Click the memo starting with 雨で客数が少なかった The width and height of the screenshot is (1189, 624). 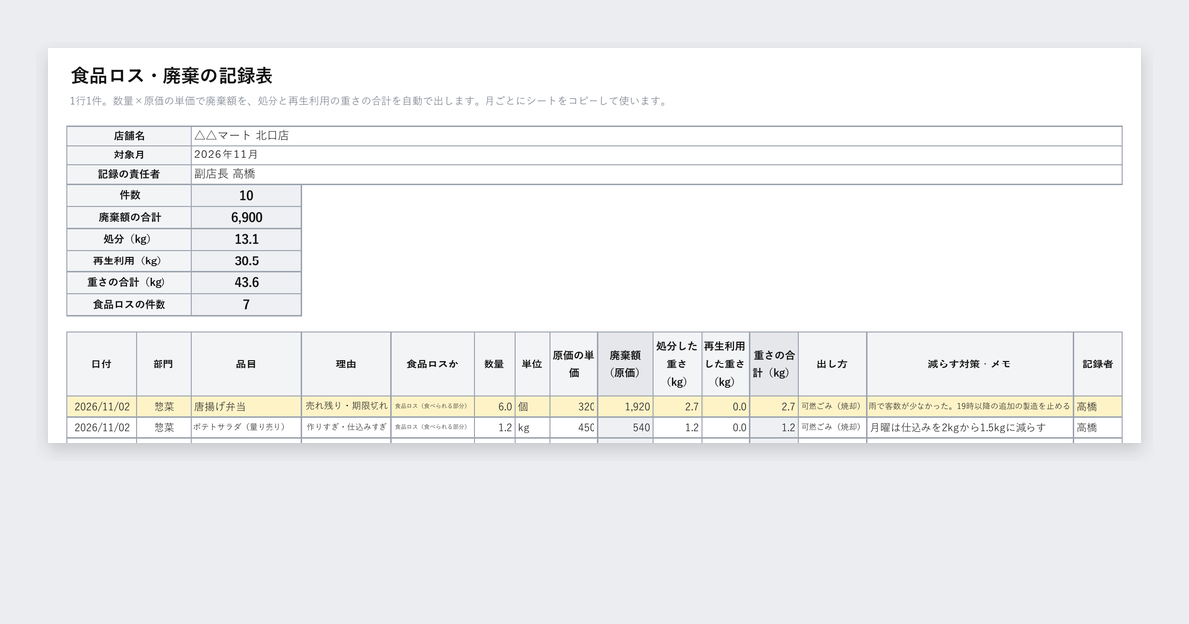[969, 407]
